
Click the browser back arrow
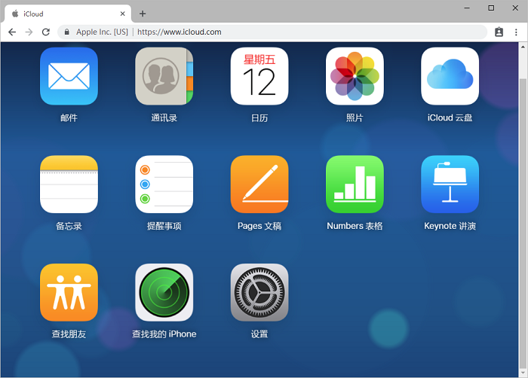pyautogui.click(x=12, y=32)
